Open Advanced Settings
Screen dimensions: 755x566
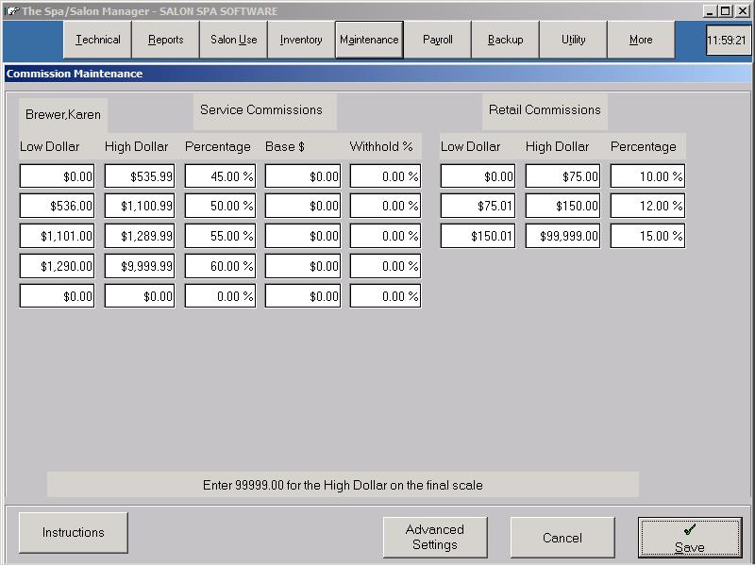tap(435, 538)
